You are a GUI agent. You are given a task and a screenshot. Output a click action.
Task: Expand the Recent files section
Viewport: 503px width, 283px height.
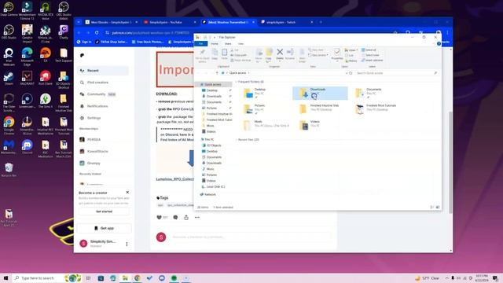[x=237, y=140]
